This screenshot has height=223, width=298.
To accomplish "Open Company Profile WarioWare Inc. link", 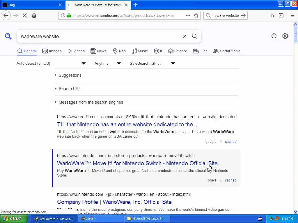I will (x=114, y=202).
